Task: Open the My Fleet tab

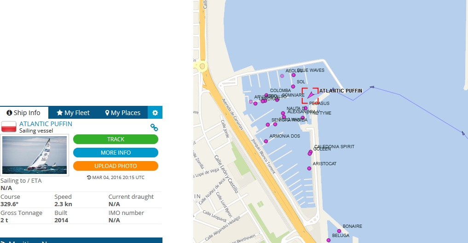Action: click(73, 113)
